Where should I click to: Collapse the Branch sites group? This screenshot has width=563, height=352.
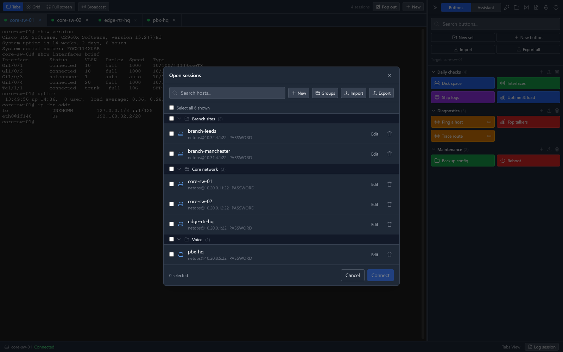tap(179, 119)
